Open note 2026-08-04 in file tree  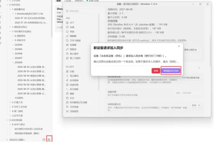(31, 76)
